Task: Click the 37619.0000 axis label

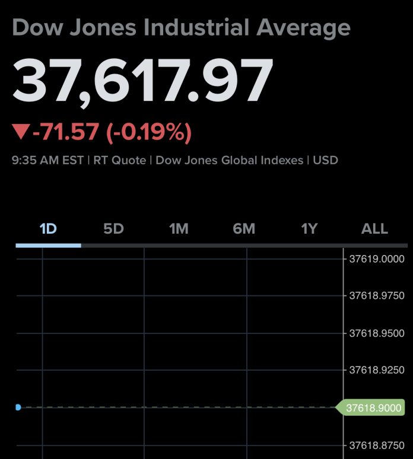Action: 376,259
